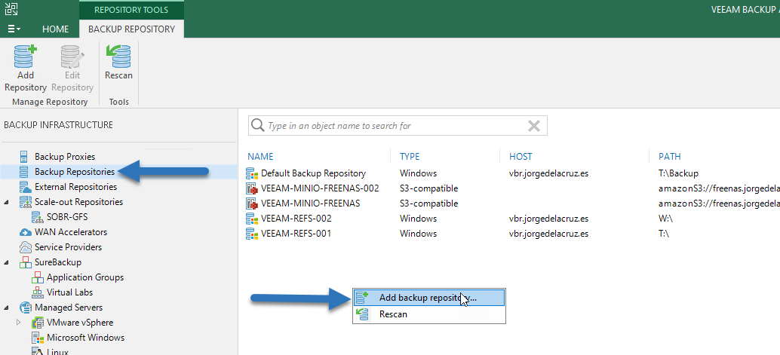
Task: Sort by the NAME column header
Action: 260,157
